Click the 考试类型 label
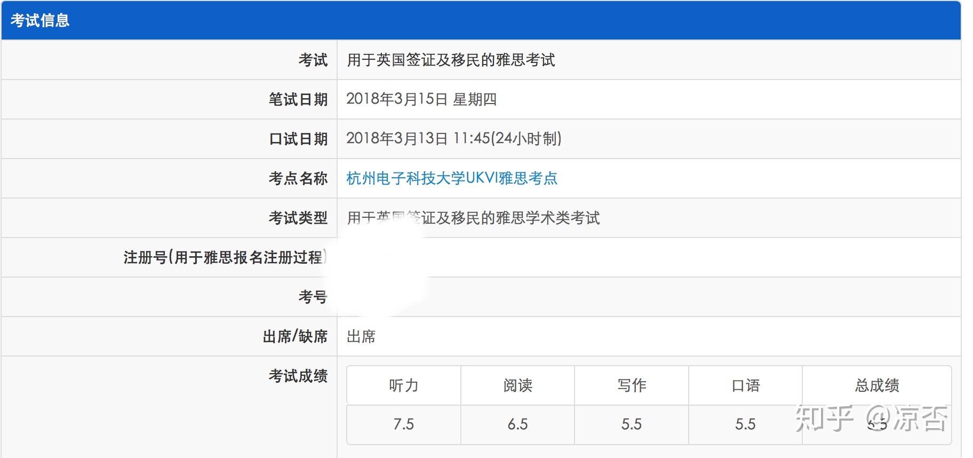Screen dimensions: 973x458 (x=298, y=218)
